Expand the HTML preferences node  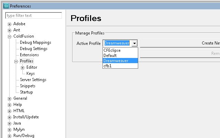9,111
